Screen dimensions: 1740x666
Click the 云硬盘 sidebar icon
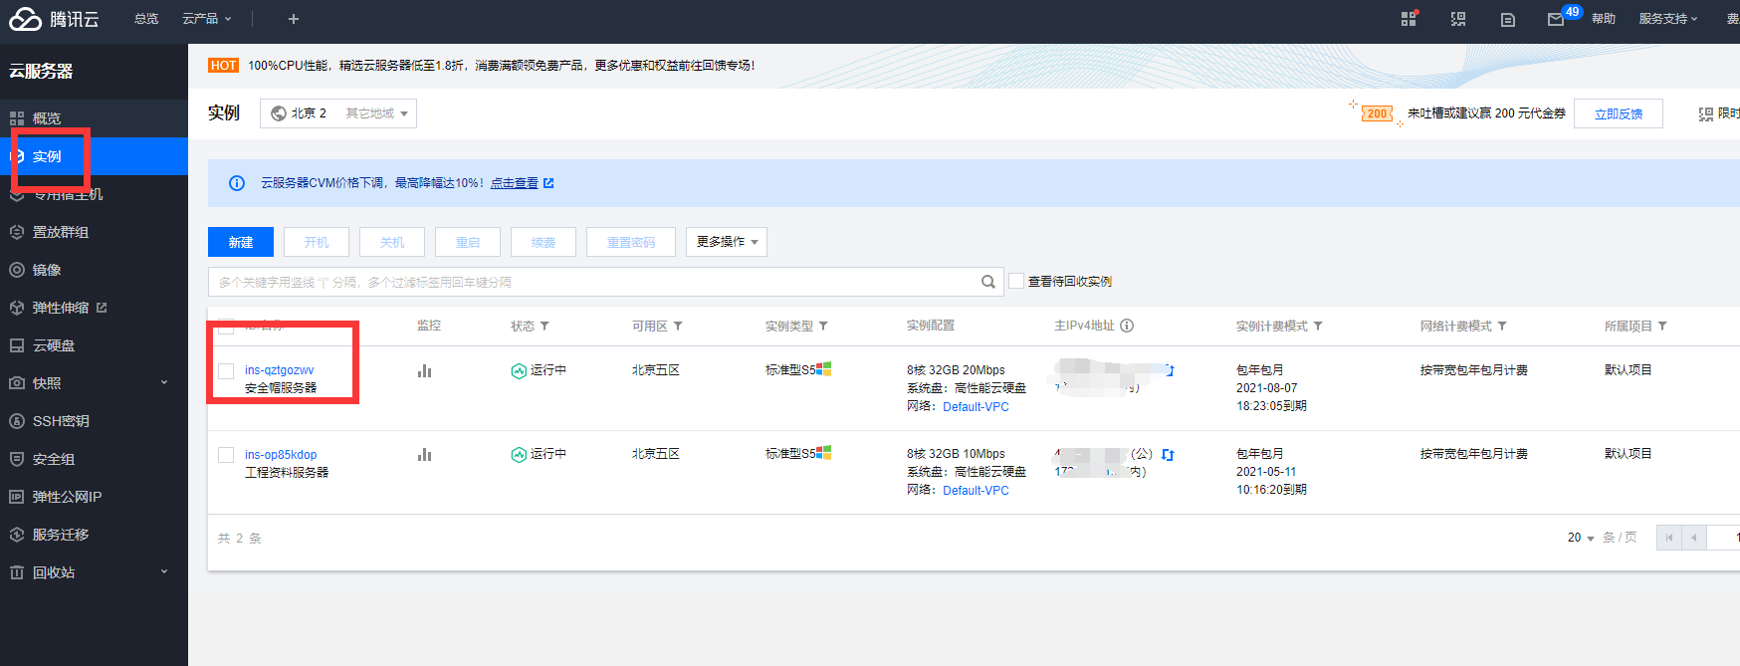(x=17, y=345)
